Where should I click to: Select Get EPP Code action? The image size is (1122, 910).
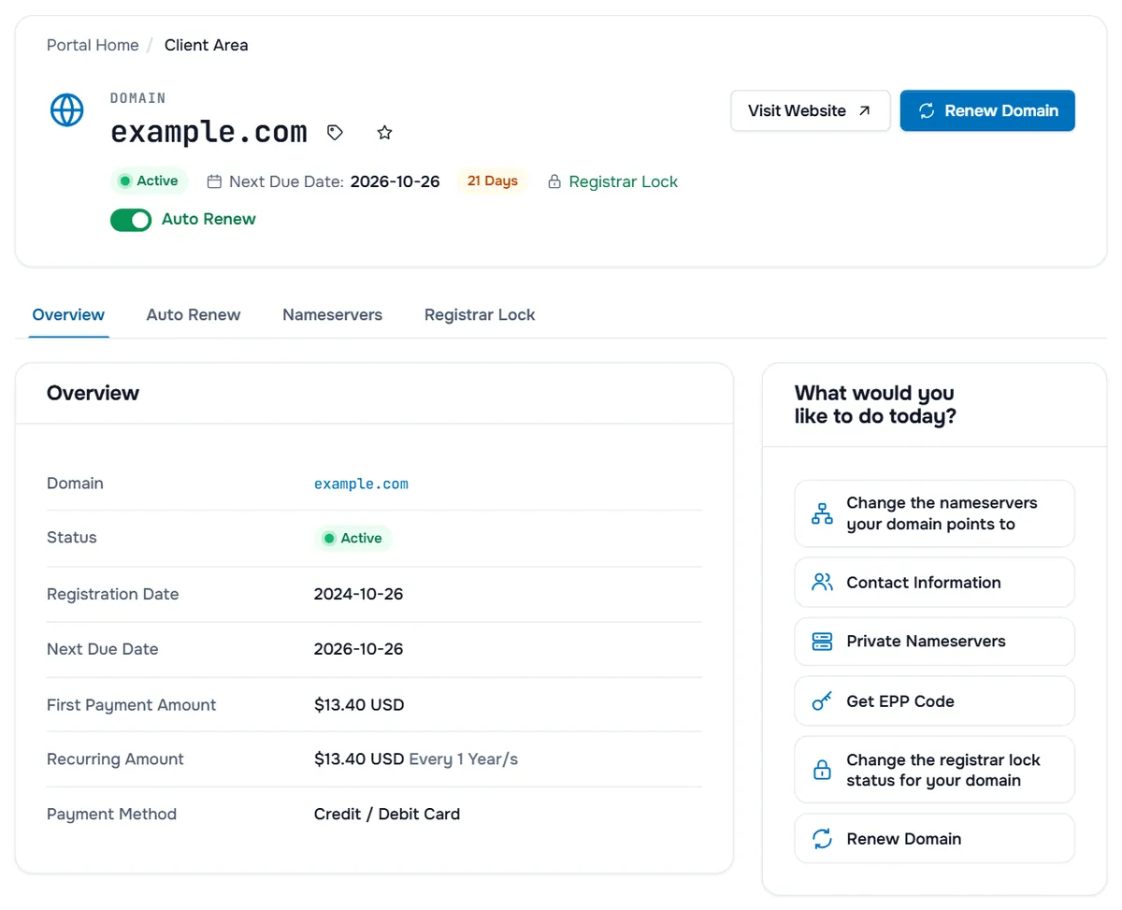click(934, 701)
